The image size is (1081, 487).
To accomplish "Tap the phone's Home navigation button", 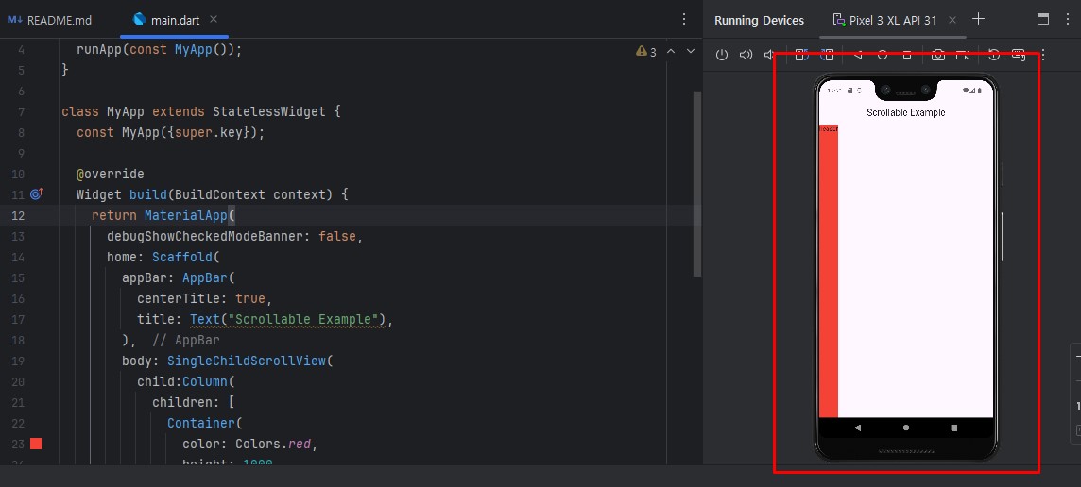I will pos(906,428).
